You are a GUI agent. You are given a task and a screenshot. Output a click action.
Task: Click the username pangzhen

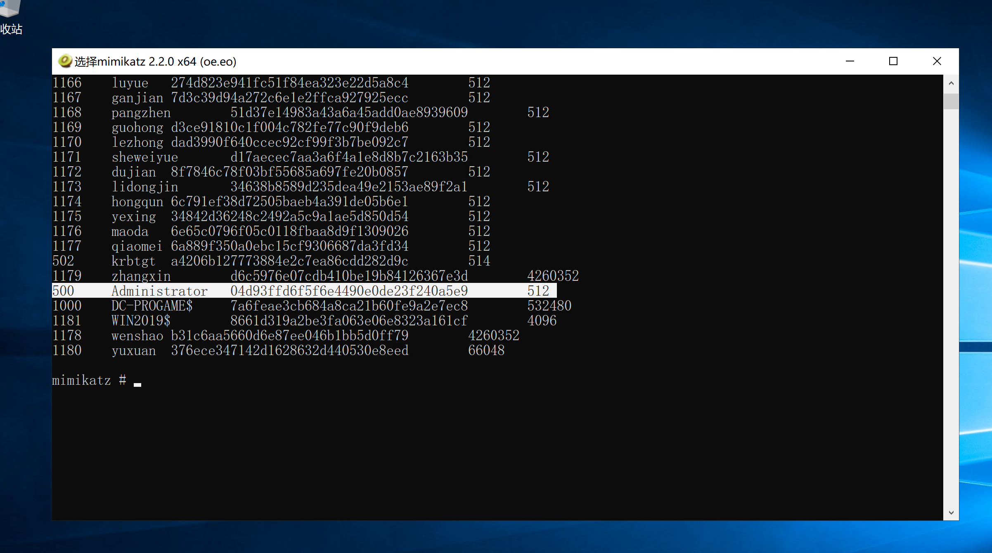pos(141,113)
